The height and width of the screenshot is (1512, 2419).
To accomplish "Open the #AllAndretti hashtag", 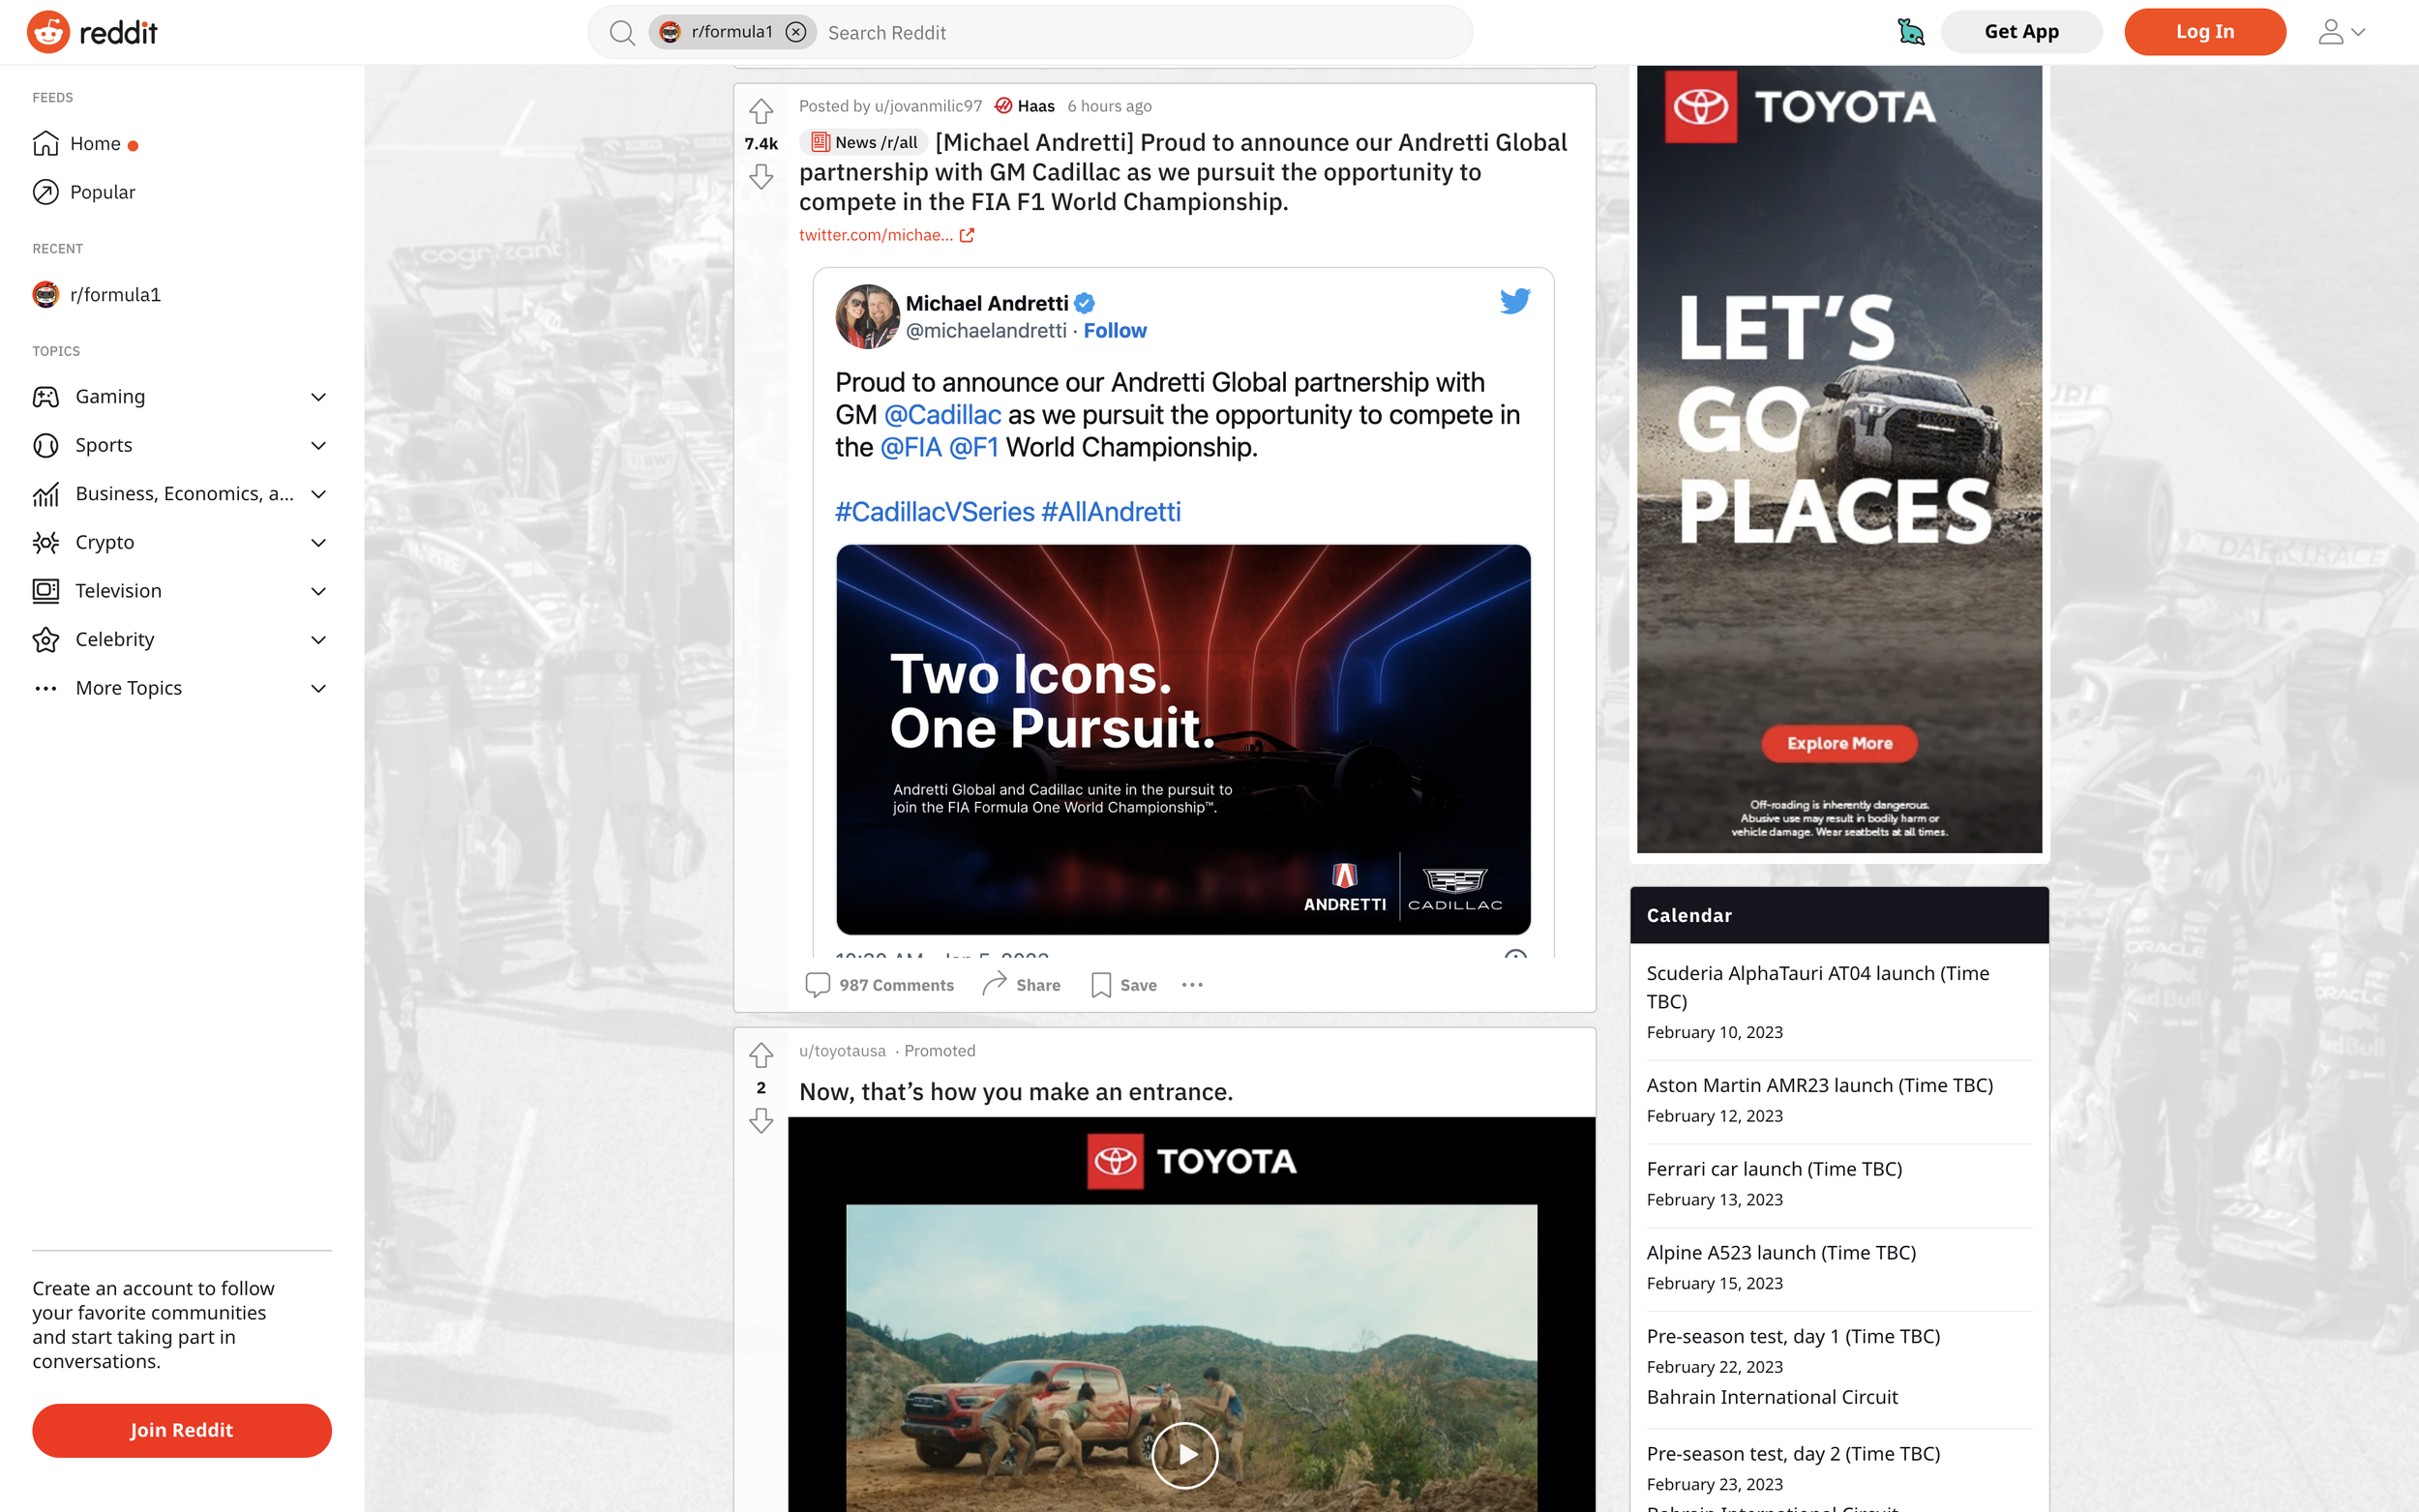I will pos(1111,512).
